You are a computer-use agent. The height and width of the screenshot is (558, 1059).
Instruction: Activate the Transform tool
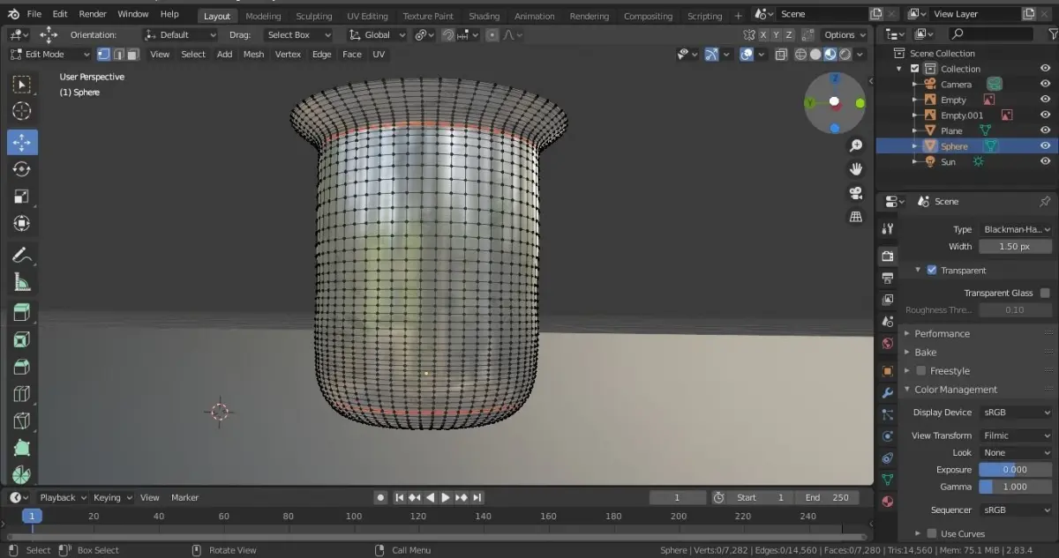22,224
